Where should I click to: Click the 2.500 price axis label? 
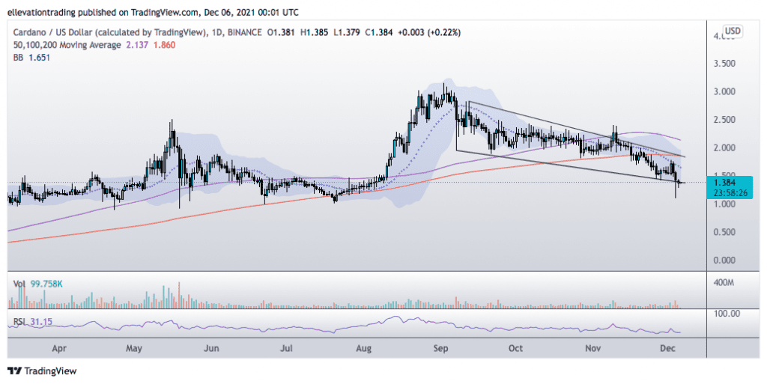tap(725, 120)
